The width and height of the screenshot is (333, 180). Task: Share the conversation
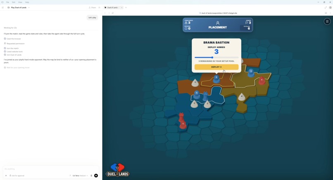click(x=93, y=7)
